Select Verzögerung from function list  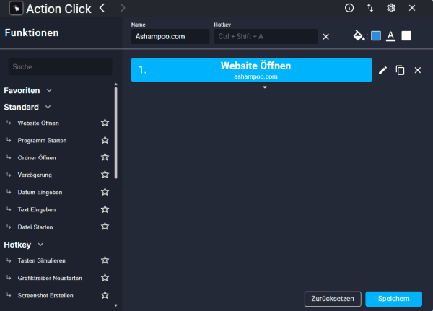[x=35, y=175]
